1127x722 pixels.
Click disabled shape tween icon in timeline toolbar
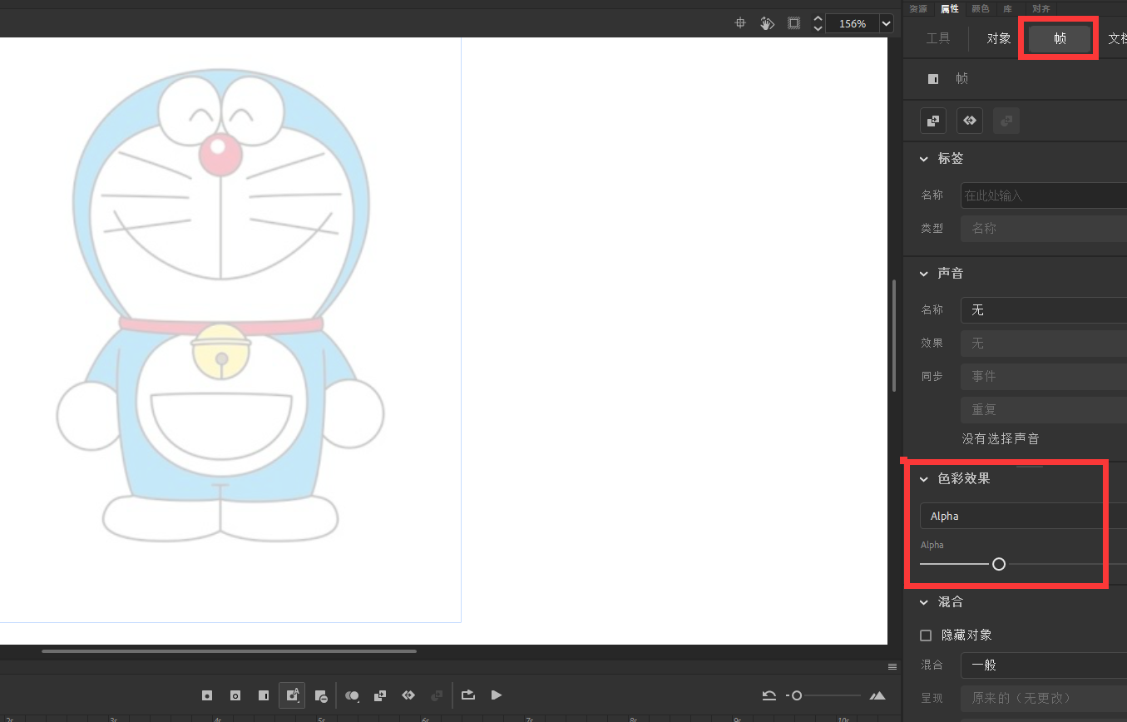[437, 695]
